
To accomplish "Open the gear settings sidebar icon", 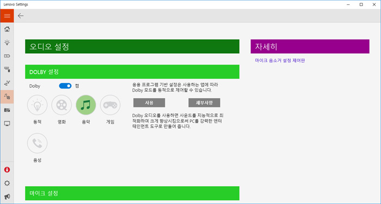I will click(7, 183).
